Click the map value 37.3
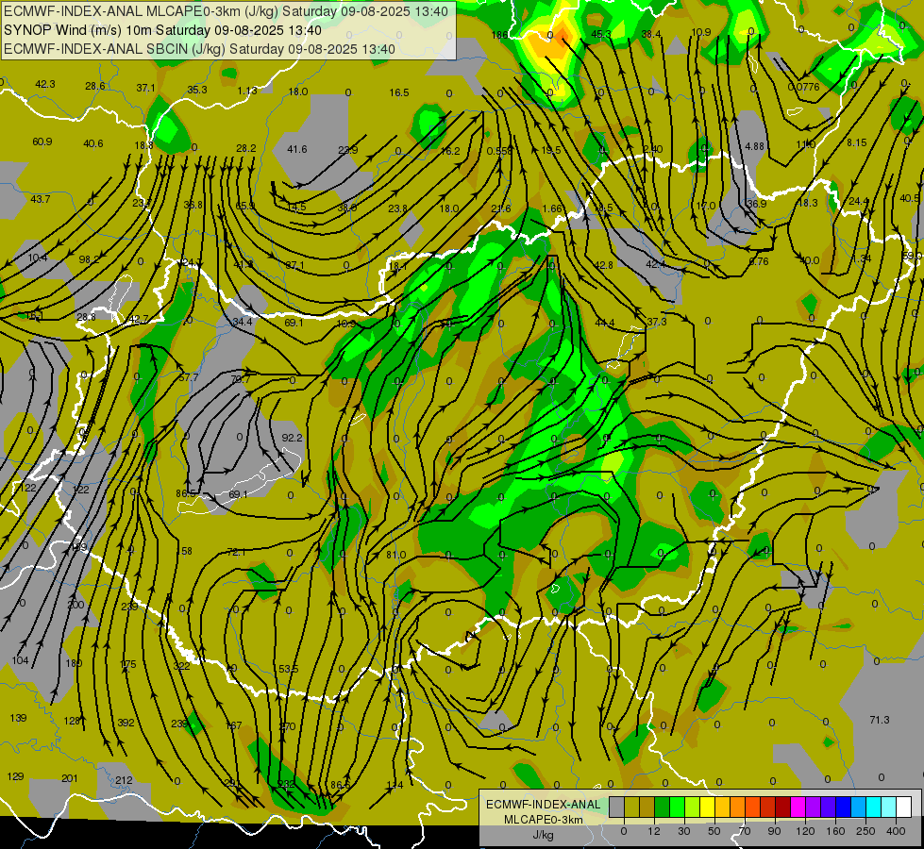 [x=657, y=321]
